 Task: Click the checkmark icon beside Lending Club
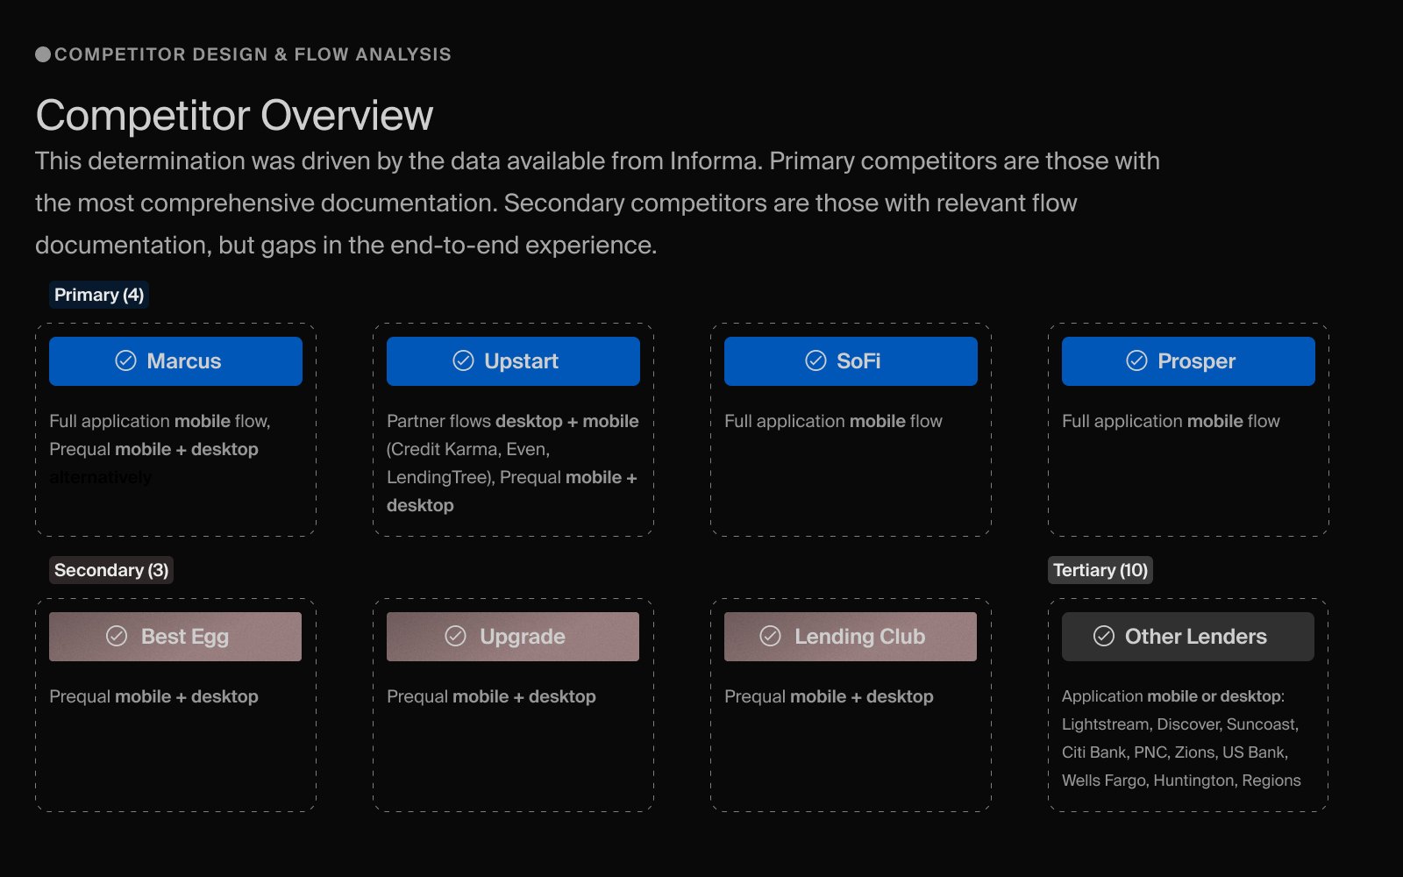(x=770, y=637)
